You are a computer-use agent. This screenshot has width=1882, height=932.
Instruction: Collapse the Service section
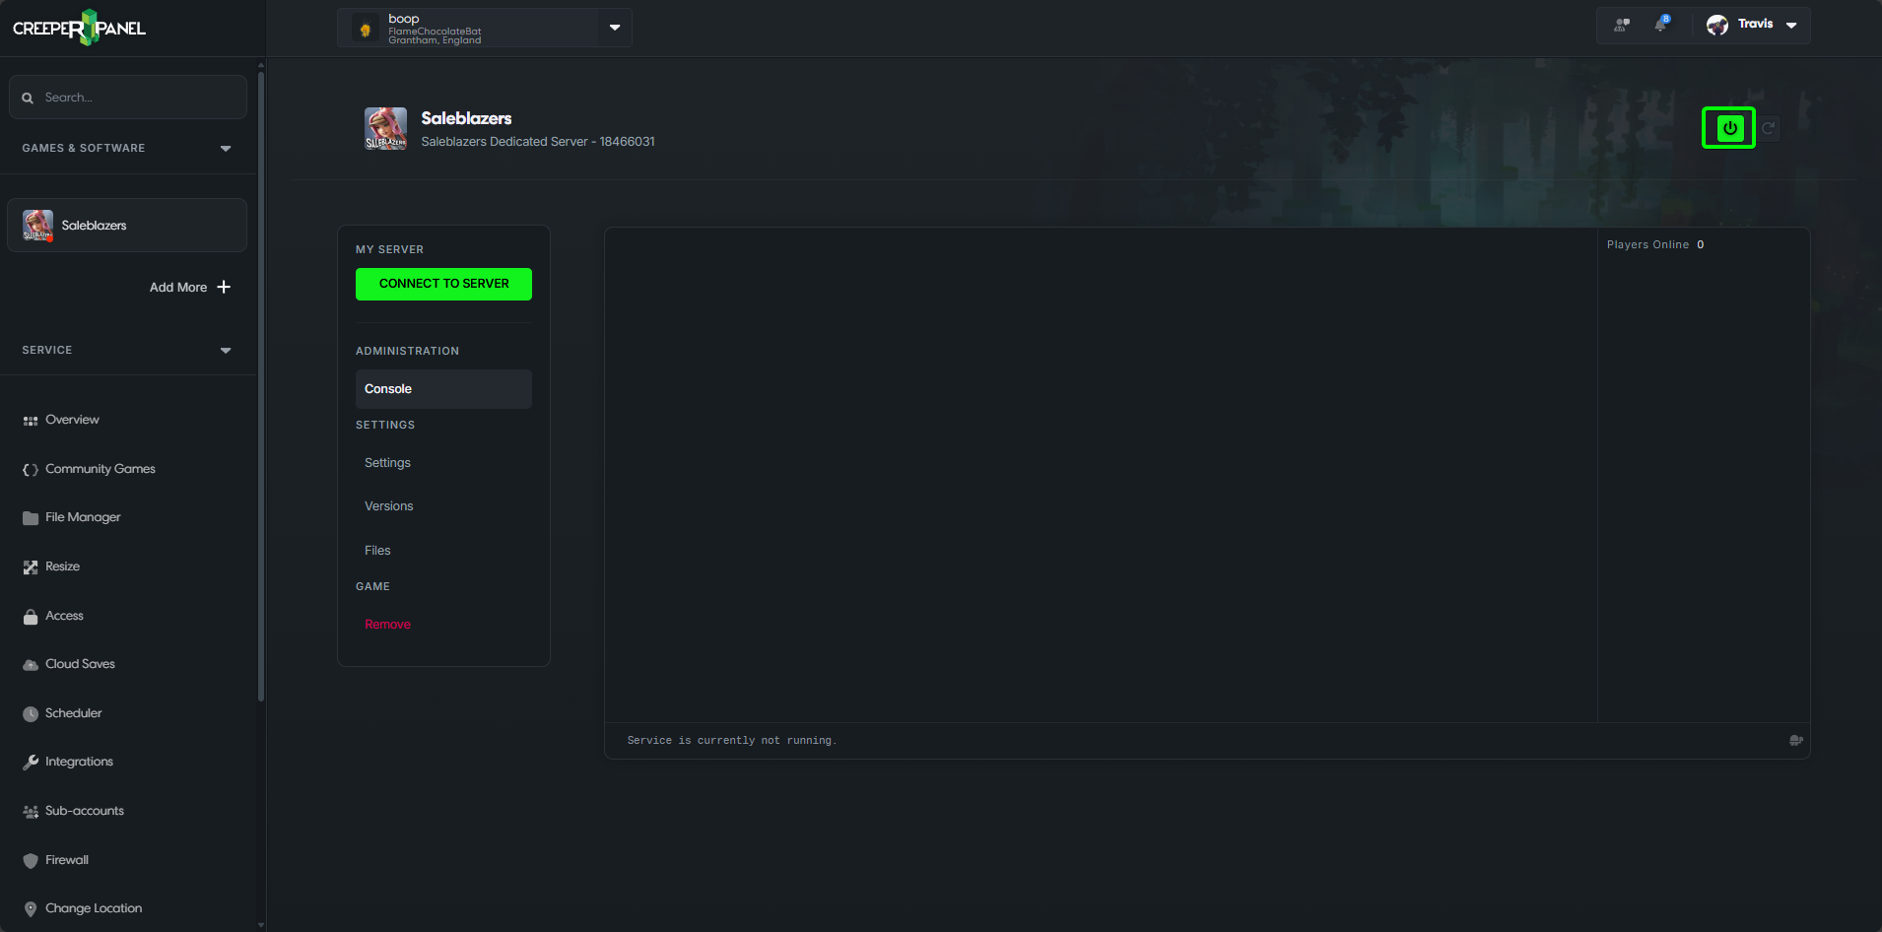point(226,351)
